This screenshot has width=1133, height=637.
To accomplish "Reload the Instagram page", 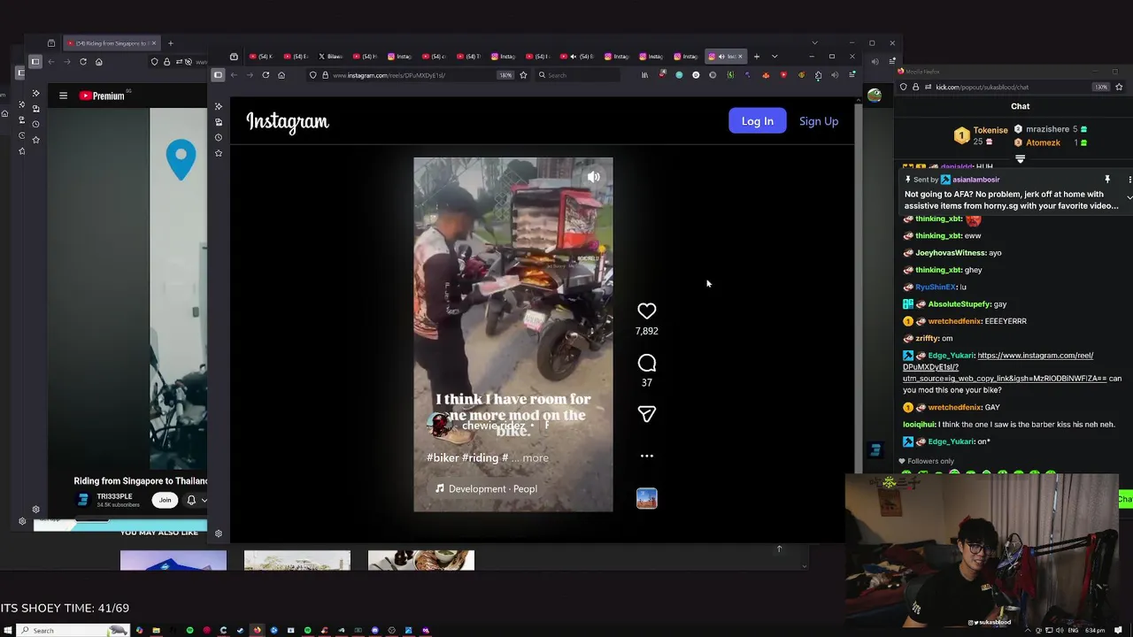I will tap(266, 75).
